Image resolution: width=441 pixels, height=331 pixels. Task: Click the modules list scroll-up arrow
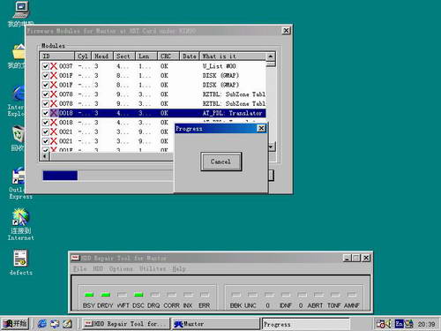click(x=271, y=56)
